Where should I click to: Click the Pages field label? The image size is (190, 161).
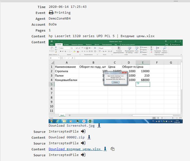pyautogui.click(x=41, y=30)
